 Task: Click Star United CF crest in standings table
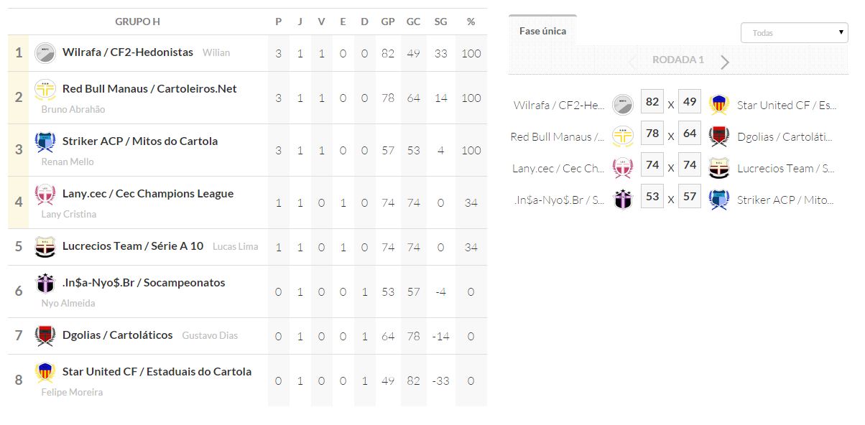[45, 373]
